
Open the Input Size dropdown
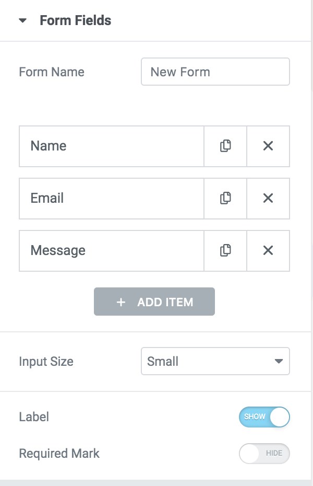tap(215, 361)
